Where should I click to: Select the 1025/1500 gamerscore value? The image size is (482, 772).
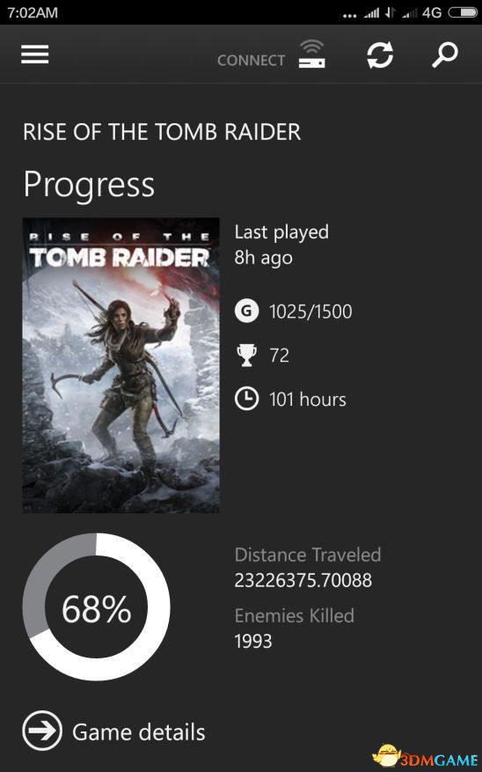(x=310, y=312)
